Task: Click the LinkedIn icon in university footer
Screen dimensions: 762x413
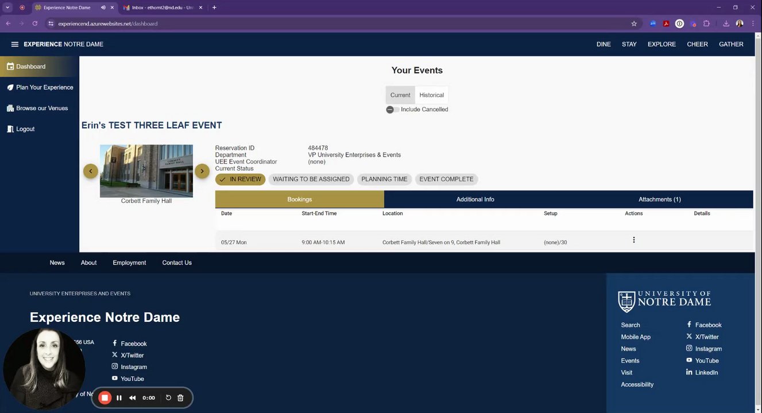Action: (x=689, y=372)
